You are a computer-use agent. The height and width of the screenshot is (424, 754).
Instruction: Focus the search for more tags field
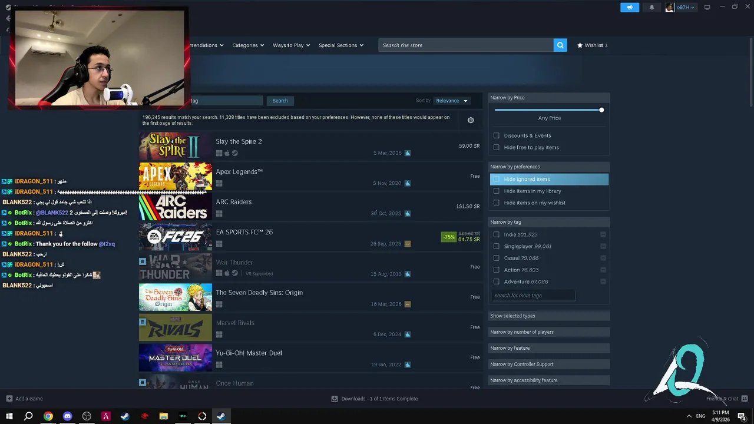pyautogui.click(x=533, y=296)
